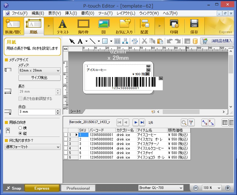Open the 挿入(I) menu
The image size is (237, 195).
(x=71, y=13)
